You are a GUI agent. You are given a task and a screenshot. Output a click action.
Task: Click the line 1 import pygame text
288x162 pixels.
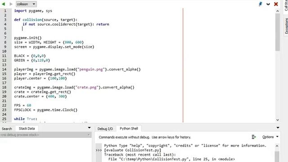coord(33,11)
